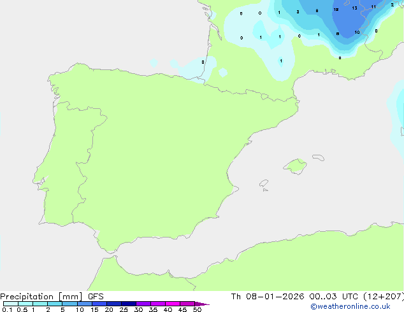Click the '10' precipitation value in the dark blue area
This screenshot has width=404, height=312.
(357, 32)
